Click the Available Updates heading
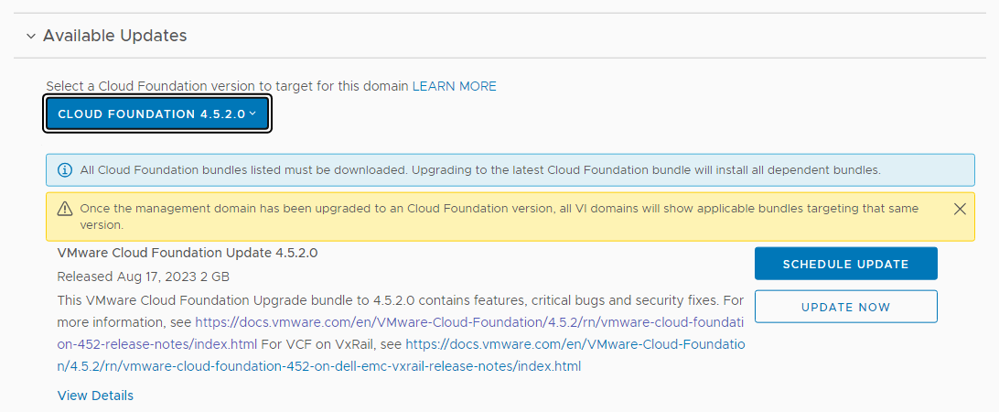999x412 pixels. click(x=114, y=37)
